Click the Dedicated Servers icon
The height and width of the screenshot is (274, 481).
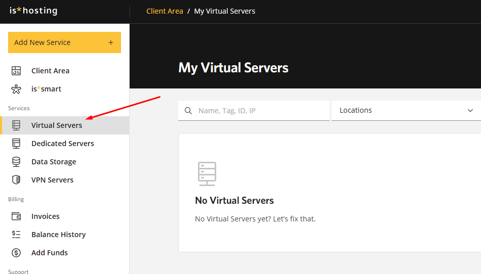point(16,144)
